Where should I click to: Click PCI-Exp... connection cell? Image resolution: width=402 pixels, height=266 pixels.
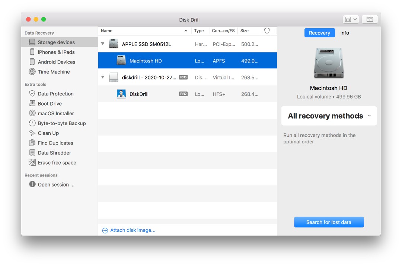click(224, 44)
